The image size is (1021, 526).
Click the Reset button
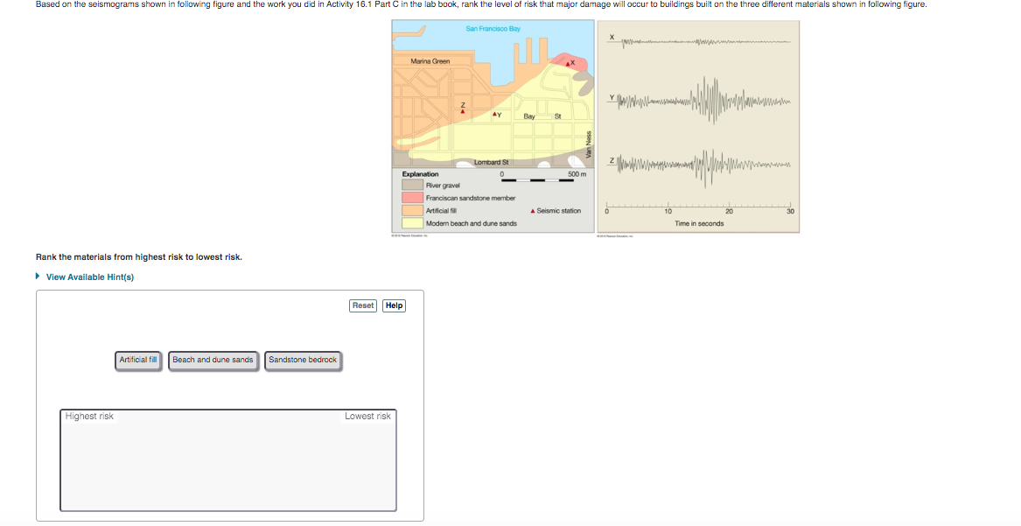[362, 305]
